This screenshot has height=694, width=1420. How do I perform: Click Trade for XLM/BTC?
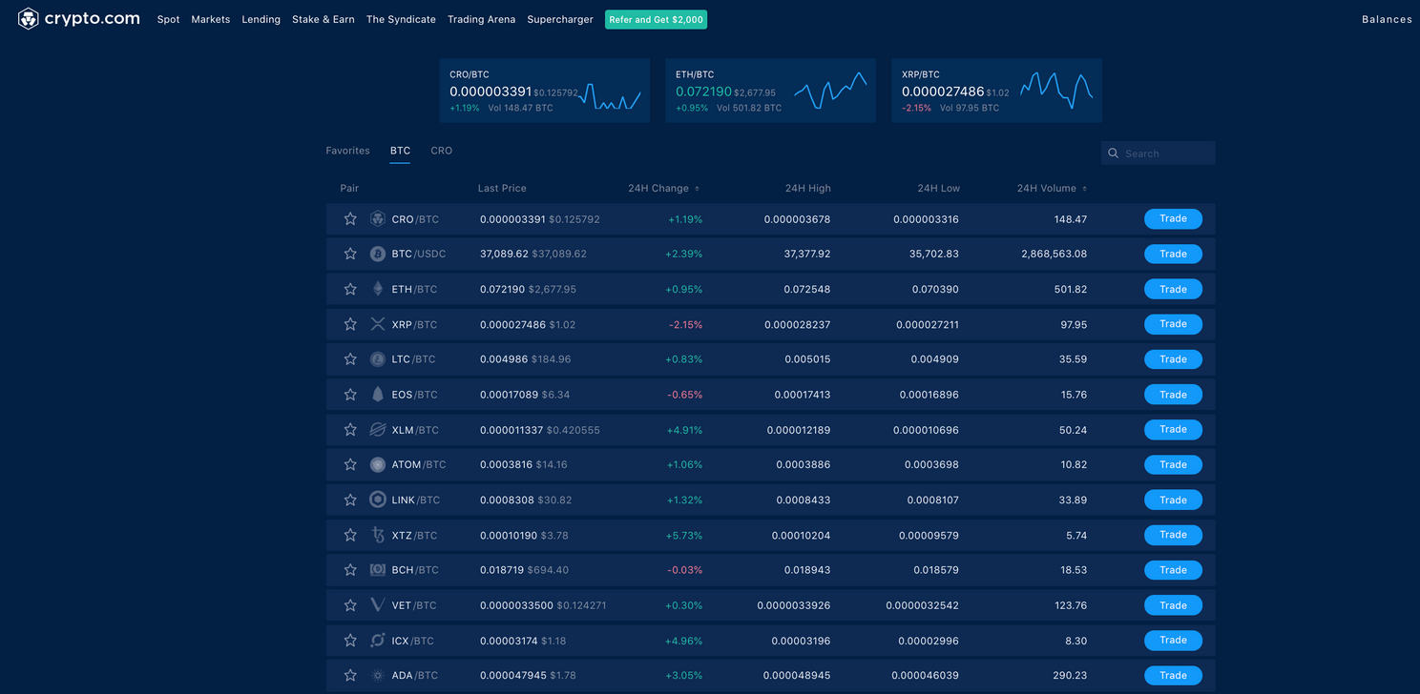click(x=1173, y=430)
